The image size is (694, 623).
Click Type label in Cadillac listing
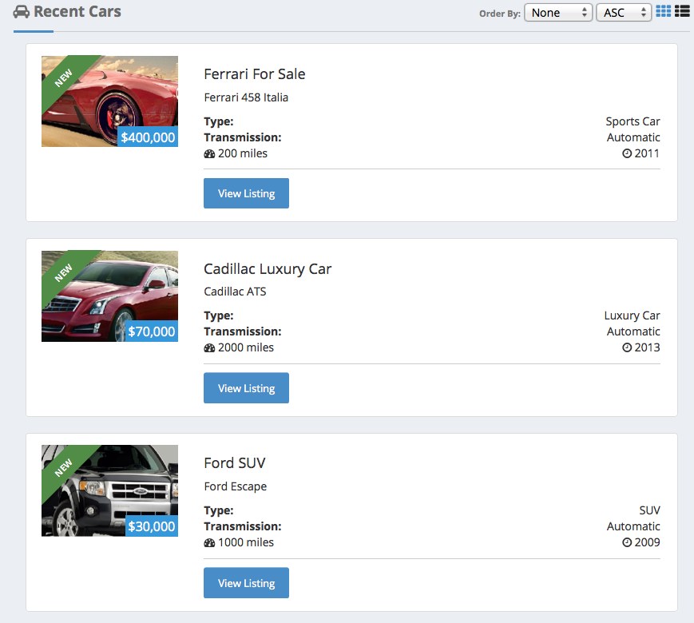pos(219,315)
